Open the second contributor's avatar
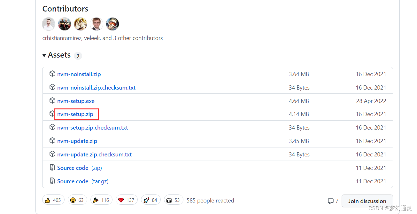This screenshot has height=214, width=417. click(65, 24)
